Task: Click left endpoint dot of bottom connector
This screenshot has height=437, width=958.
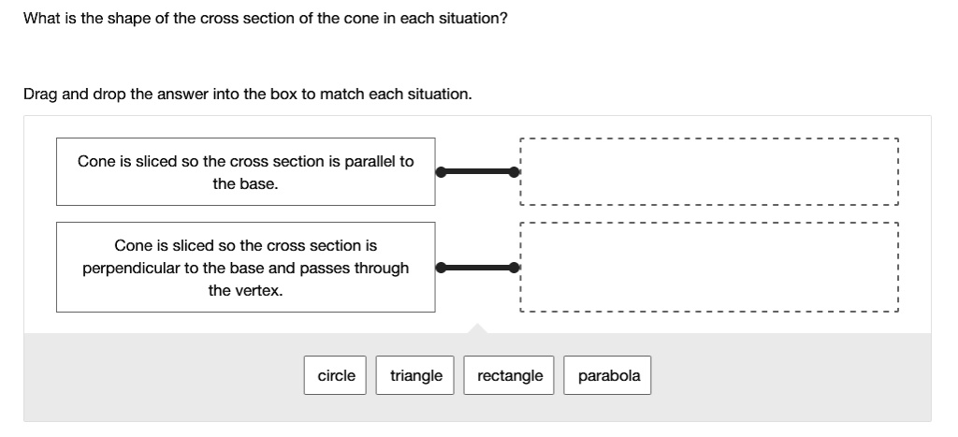Action: pos(442,267)
